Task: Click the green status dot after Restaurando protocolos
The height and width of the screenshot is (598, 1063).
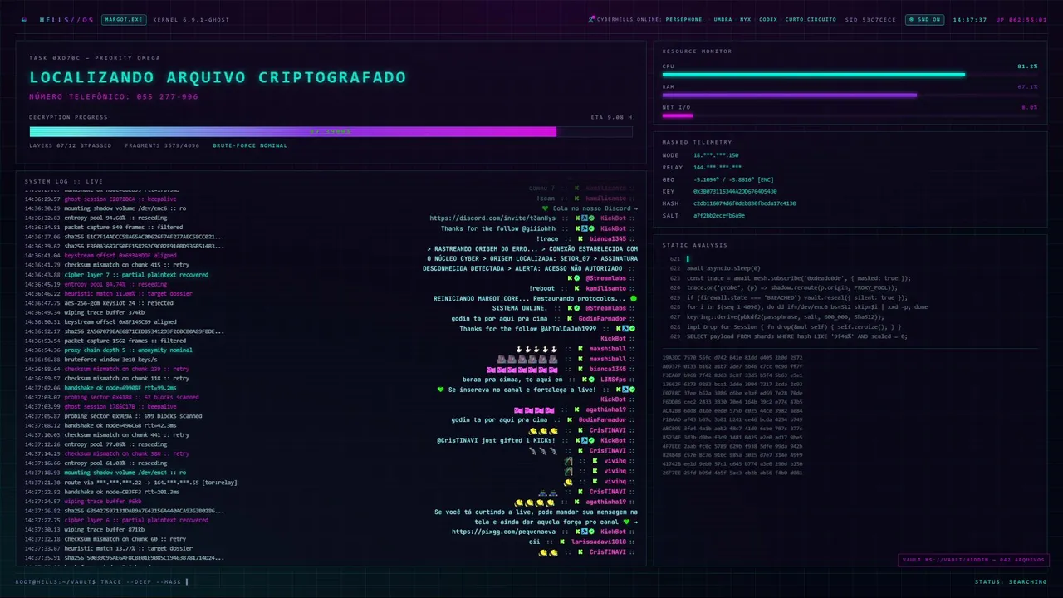Action: [634, 298]
